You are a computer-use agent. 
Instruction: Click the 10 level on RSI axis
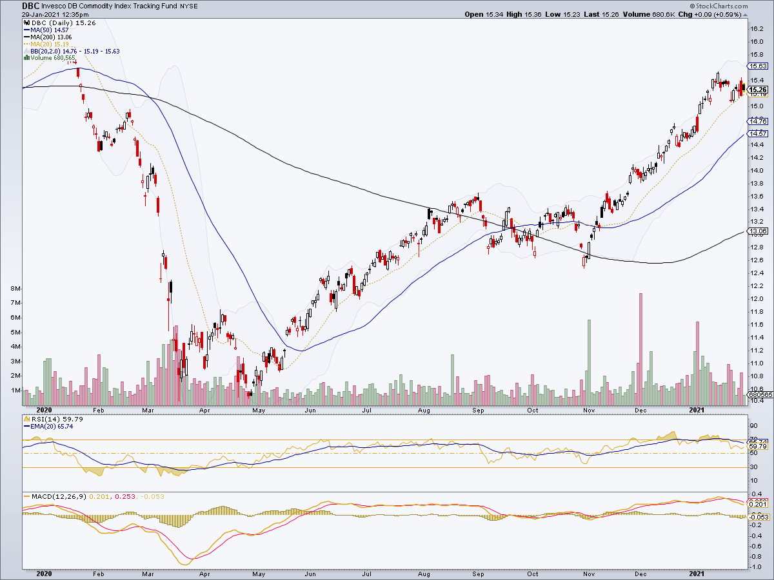coord(753,481)
